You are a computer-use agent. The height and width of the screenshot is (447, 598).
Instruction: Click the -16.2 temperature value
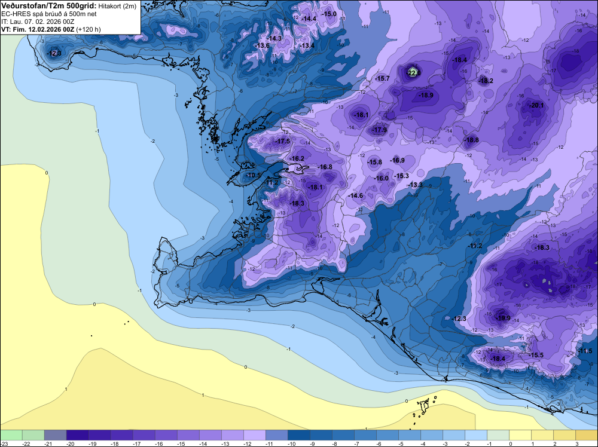point(295,158)
